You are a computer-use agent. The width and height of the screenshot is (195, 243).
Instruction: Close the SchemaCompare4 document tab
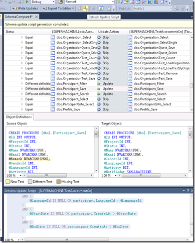(x=36, y=17)
